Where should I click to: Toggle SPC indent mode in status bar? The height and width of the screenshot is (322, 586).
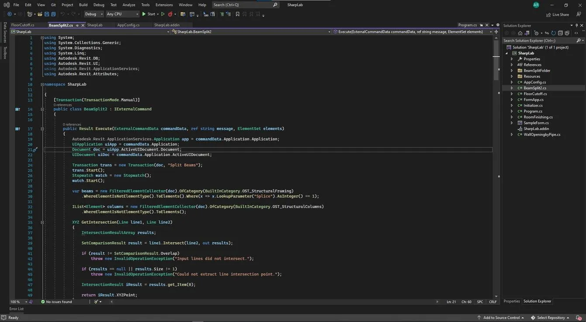coord(480,301)
